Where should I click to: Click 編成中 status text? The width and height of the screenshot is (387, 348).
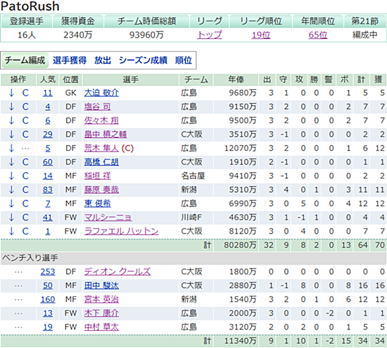pyautogui.click(x=365, y=35)
